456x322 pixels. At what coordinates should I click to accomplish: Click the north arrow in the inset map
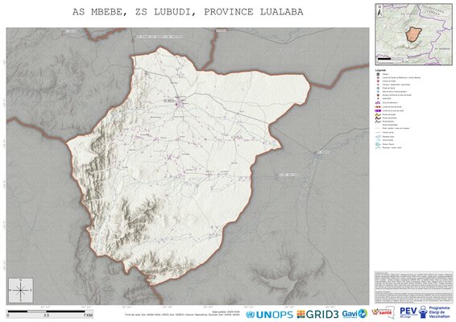pos(379,11)
